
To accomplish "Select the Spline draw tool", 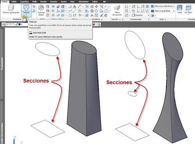I will click(70, 11).
